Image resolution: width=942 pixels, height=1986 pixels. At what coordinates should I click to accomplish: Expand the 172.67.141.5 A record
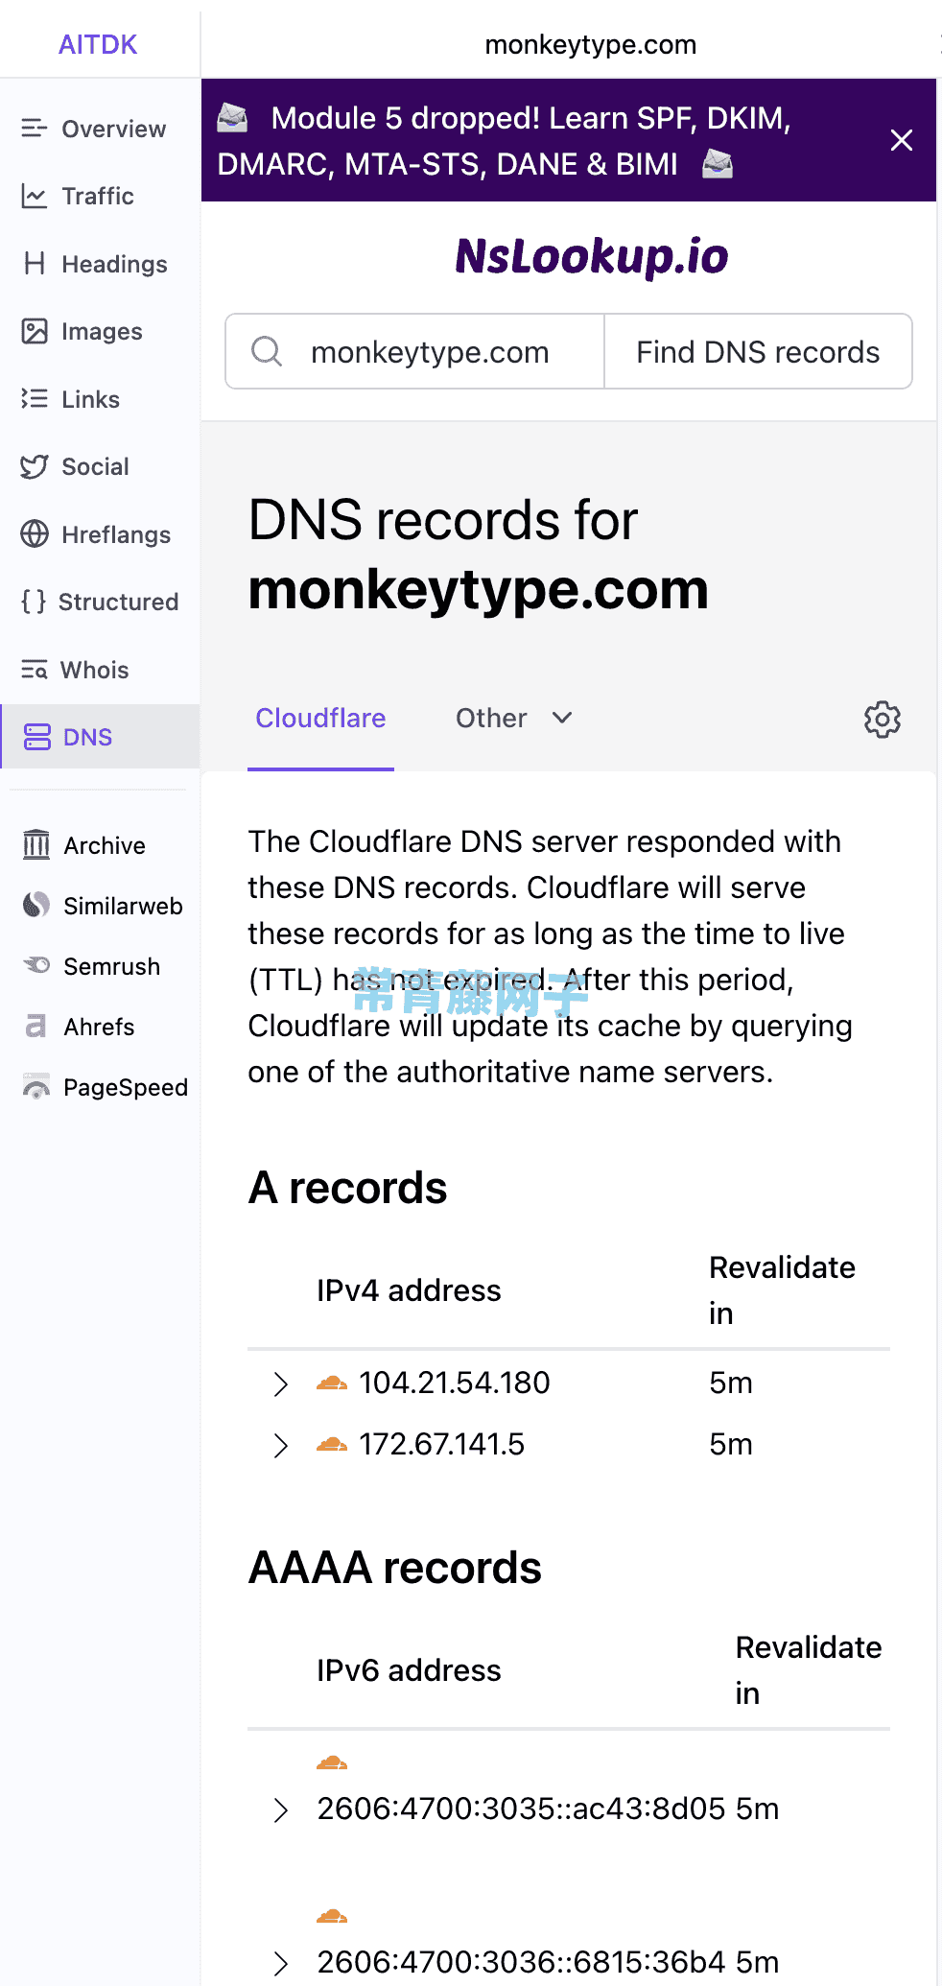[280, 1445]
